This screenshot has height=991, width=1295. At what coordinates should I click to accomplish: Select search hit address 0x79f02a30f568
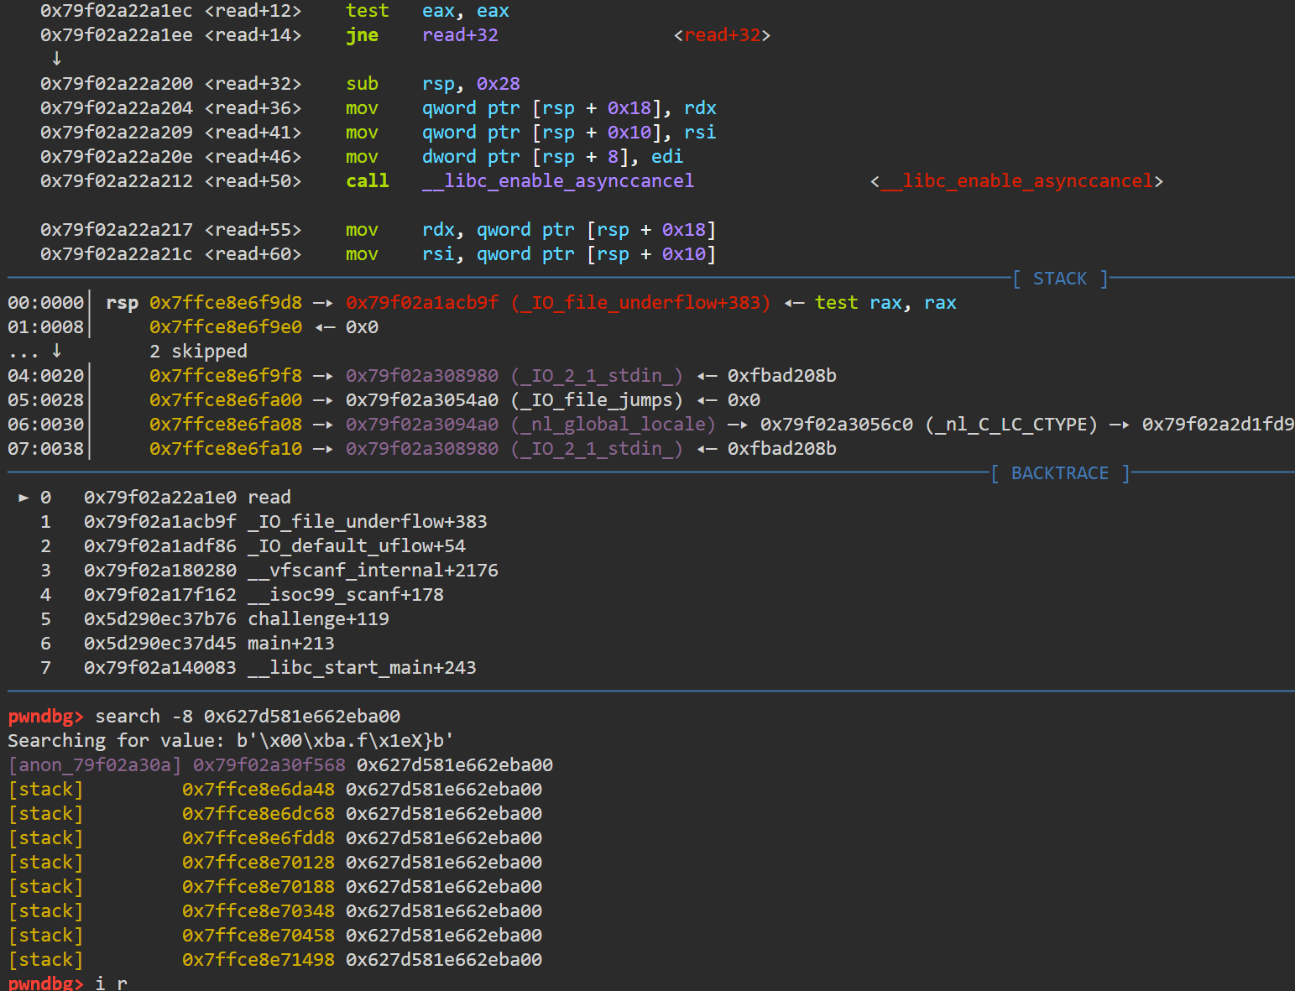269,765
